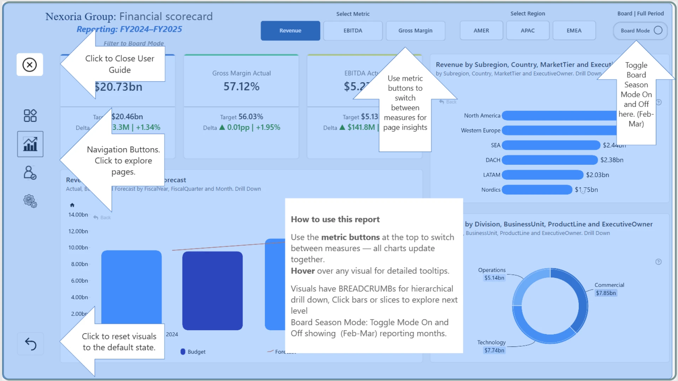Click drill-up home icon on forecast chart
Viewport: 678px width, 381px height.
[72, 205]
